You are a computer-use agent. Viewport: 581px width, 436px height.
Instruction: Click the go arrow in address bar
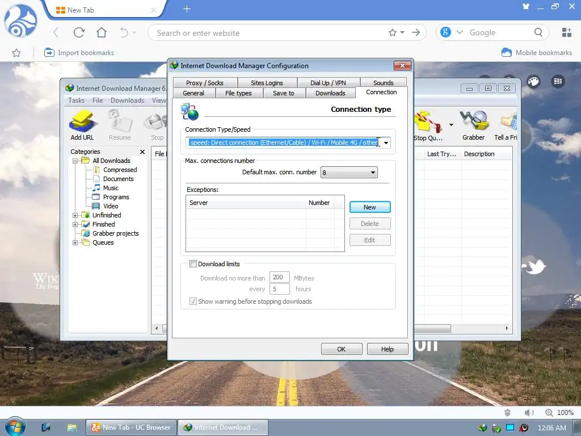click(416, 32)
